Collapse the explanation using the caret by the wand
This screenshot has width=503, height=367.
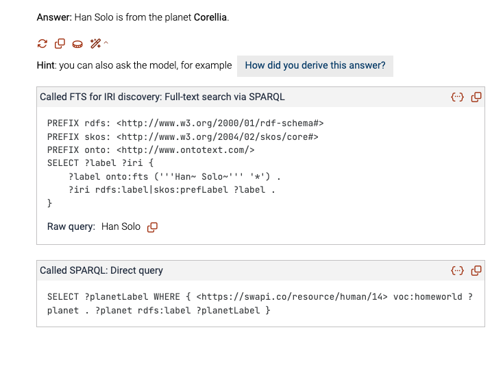pyautogui.click(x=106, y=43)
